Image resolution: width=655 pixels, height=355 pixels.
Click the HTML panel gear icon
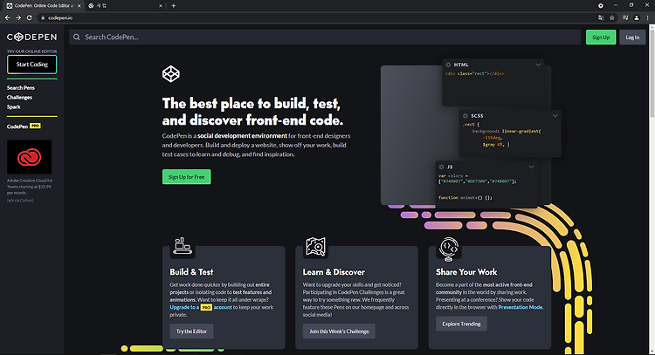click(448, 65)
